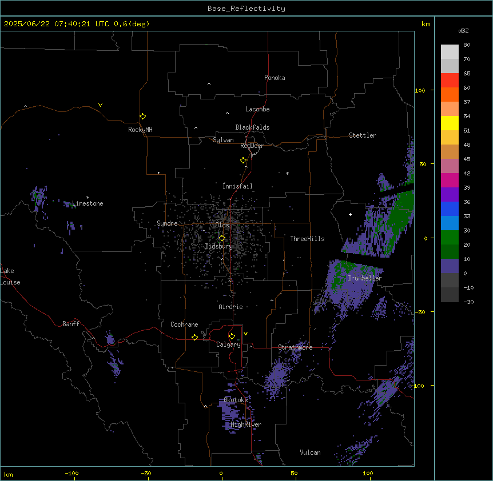Click the yellow diamond marker below Cochrane
Screen dimensions: 493x481
click(x=194, y=337)
